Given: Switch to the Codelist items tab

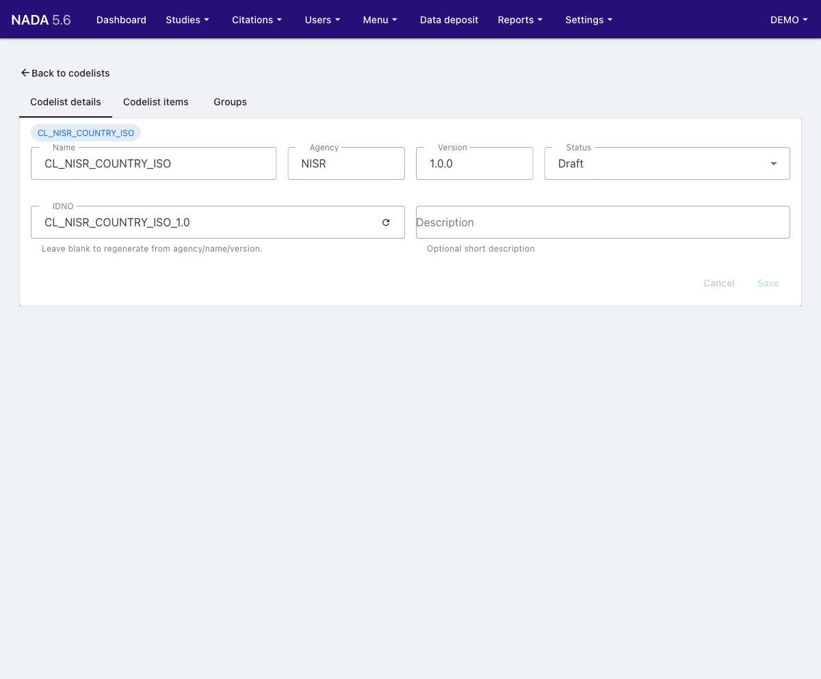Looking at the screenshot, I should point(156,102).
